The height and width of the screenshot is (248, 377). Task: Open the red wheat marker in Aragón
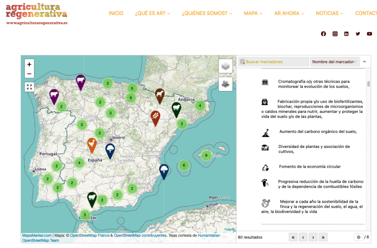click(x=156, y=118)
